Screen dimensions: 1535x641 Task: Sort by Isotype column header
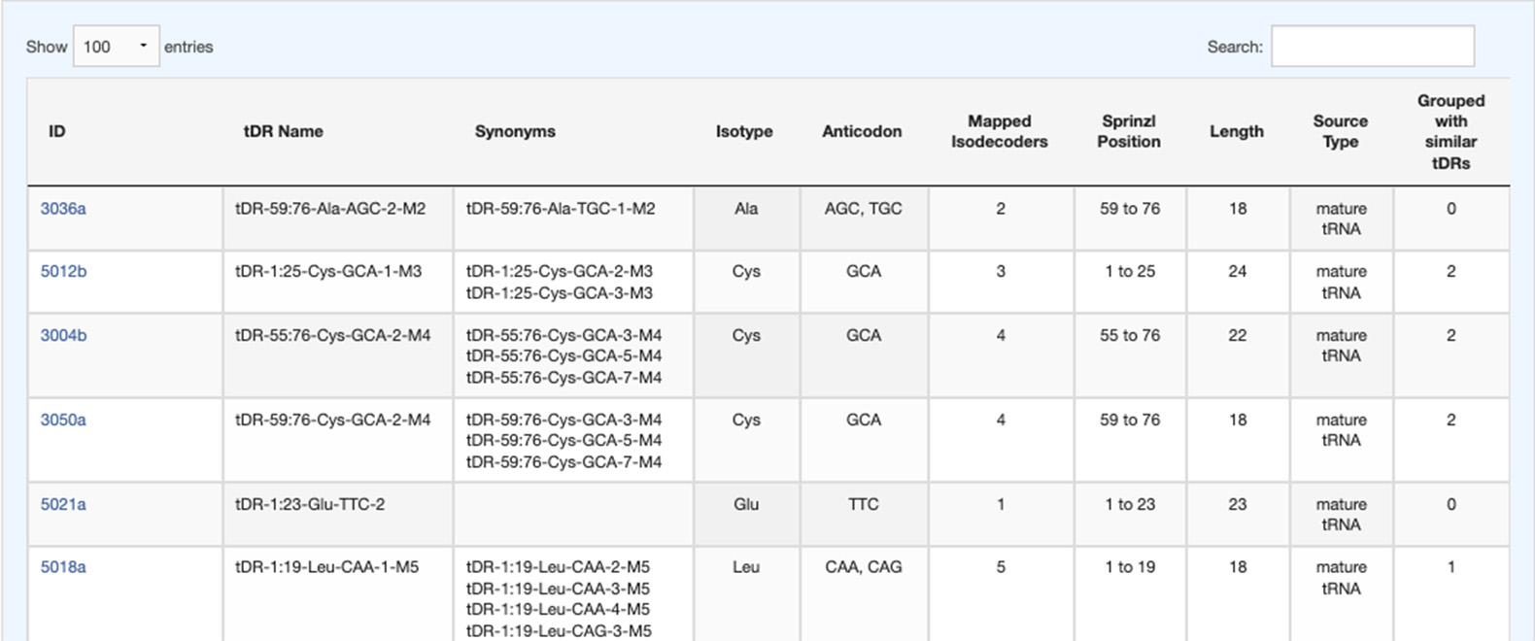click(744, 132)
